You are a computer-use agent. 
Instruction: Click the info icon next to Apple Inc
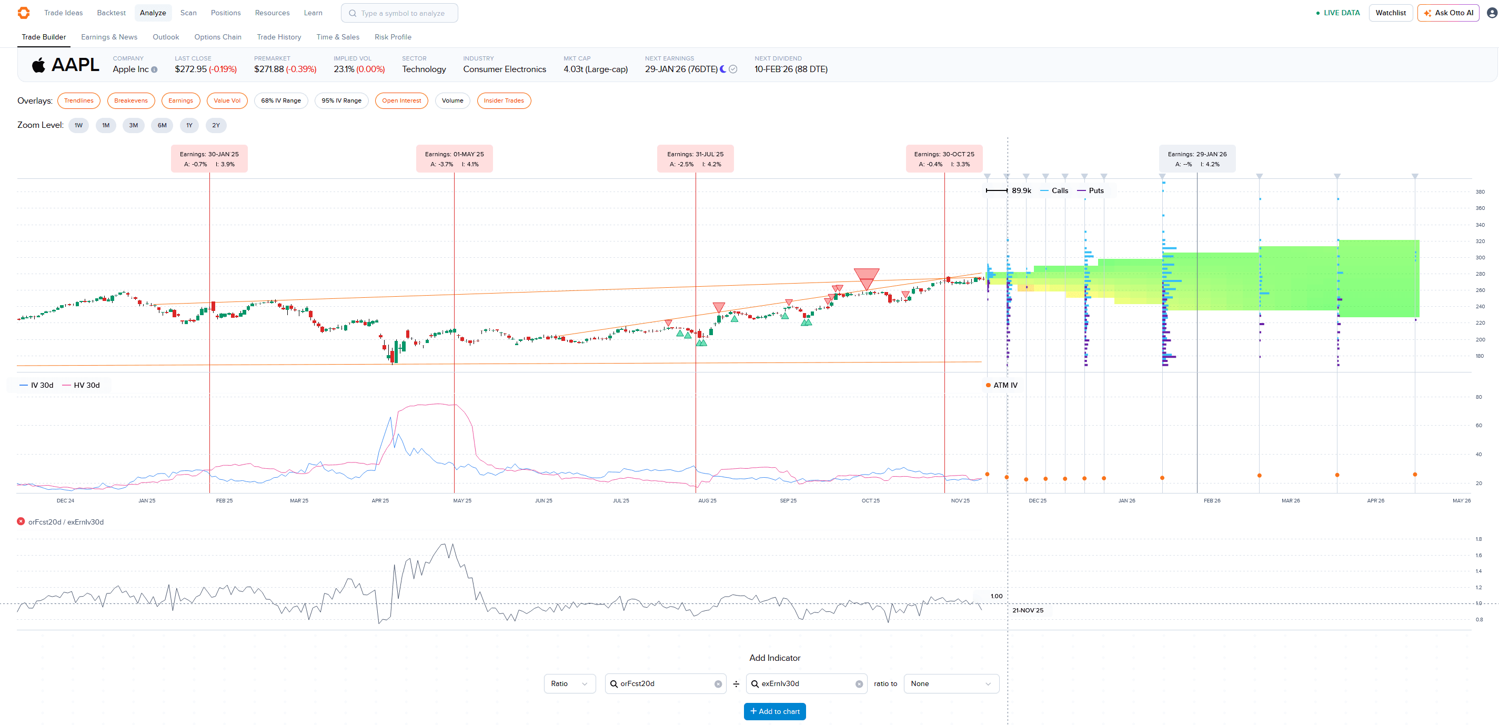click(154, 70)
